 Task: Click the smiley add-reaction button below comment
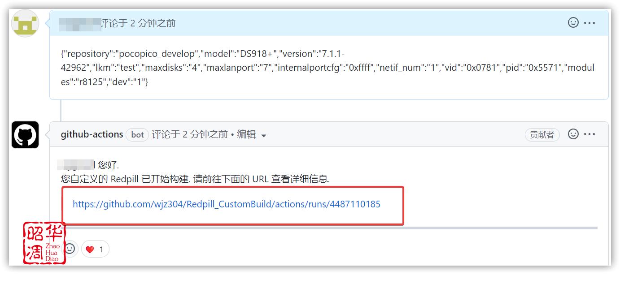click(x=70, y=249)
